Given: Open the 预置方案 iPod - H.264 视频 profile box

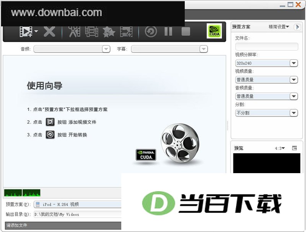Looking at the screenshot, I should coord(78,204).
